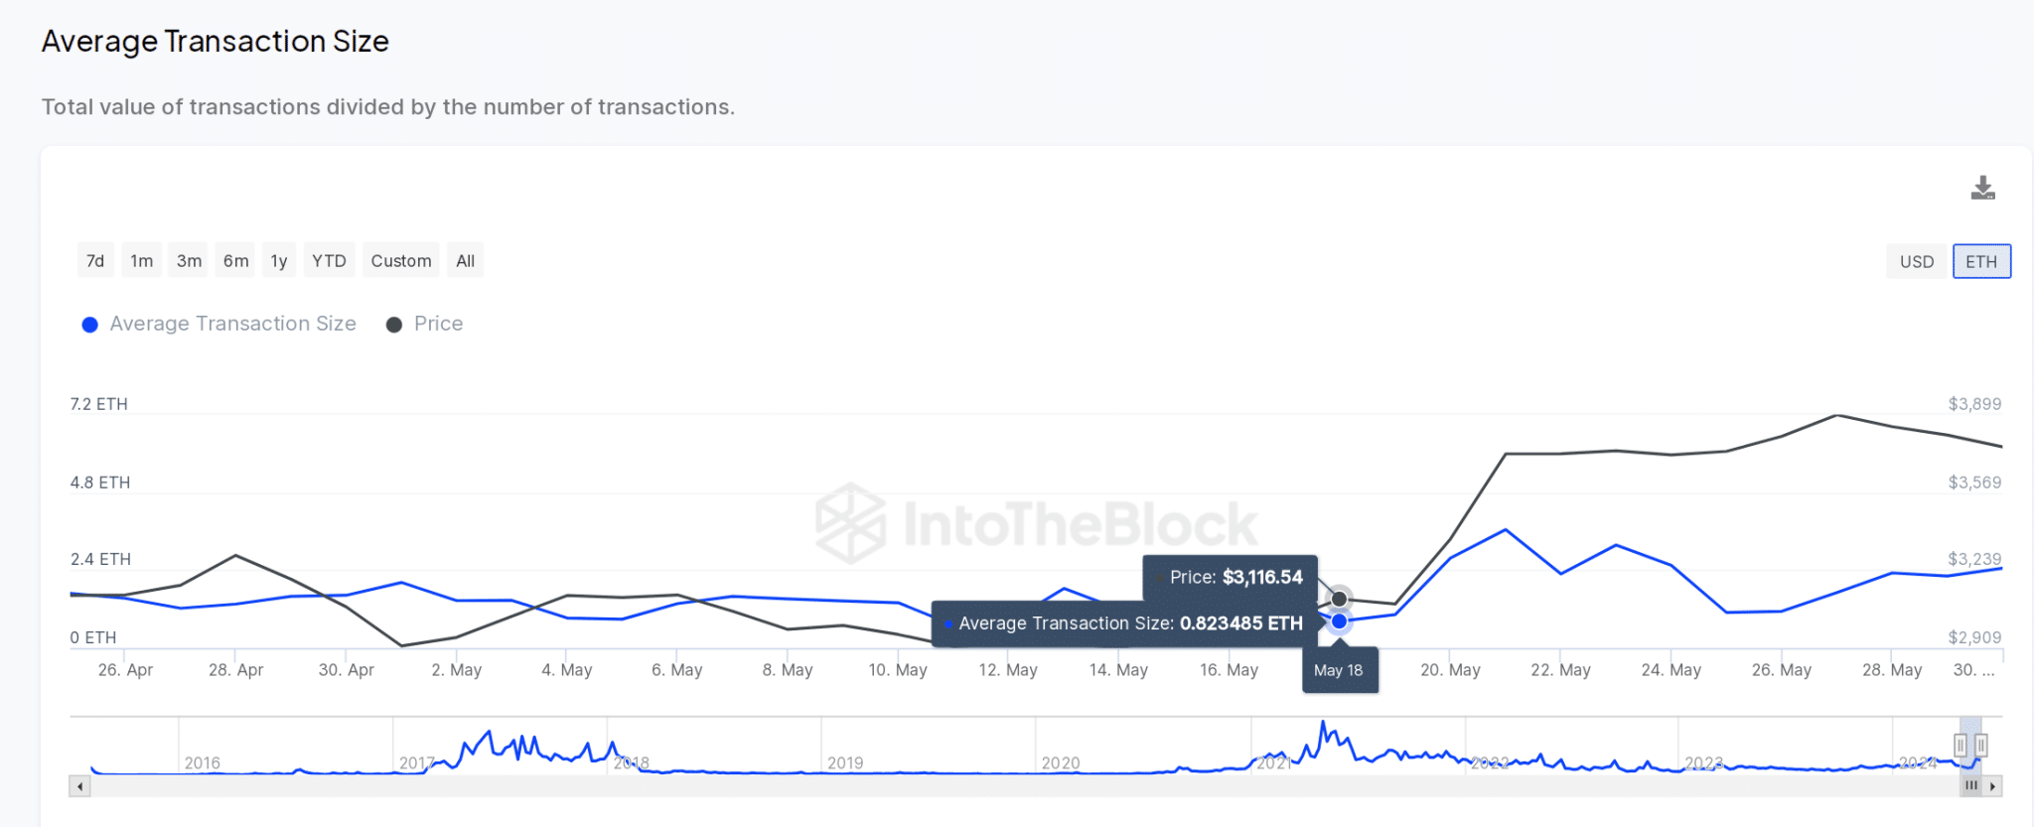Toggle Average Transaction Size series legend

coord(219,324)
